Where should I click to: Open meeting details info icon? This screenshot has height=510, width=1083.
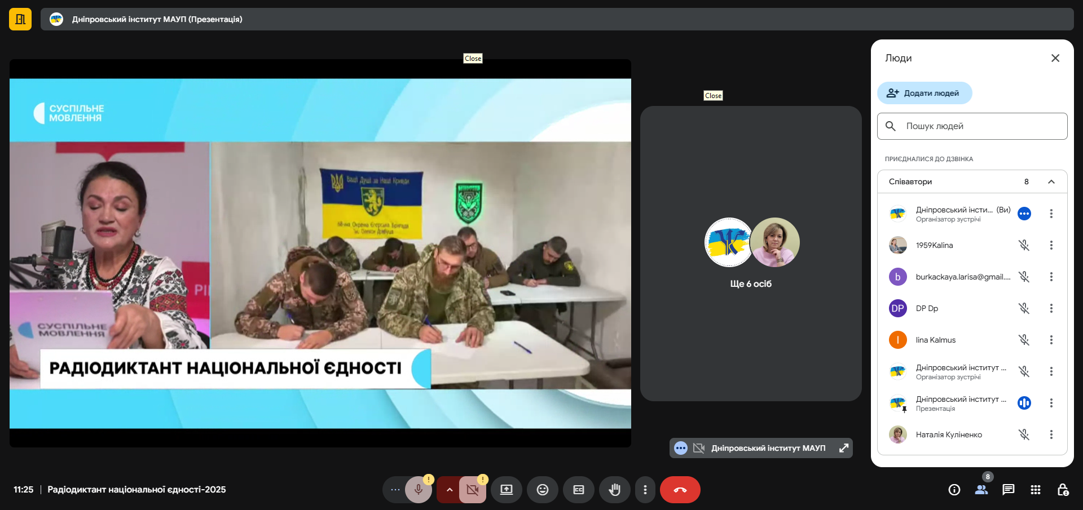[954, 490]
